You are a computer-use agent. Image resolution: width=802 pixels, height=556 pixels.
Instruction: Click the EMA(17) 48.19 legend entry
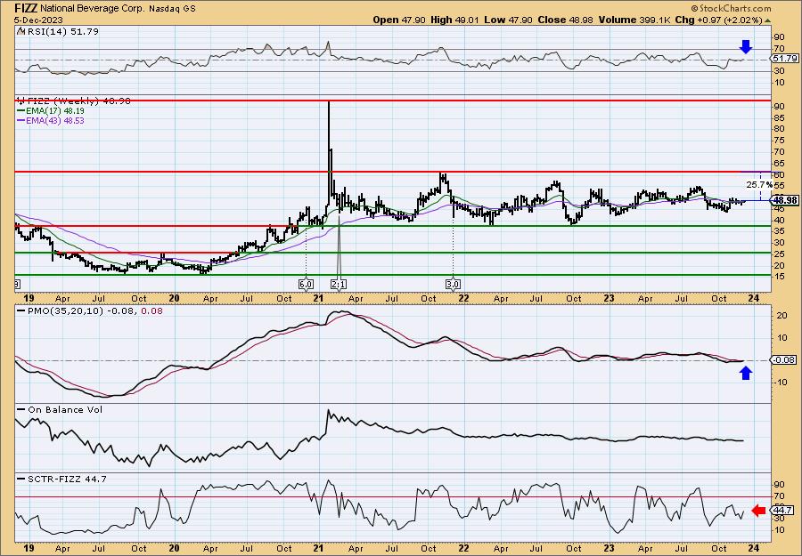tap(51, 110)
